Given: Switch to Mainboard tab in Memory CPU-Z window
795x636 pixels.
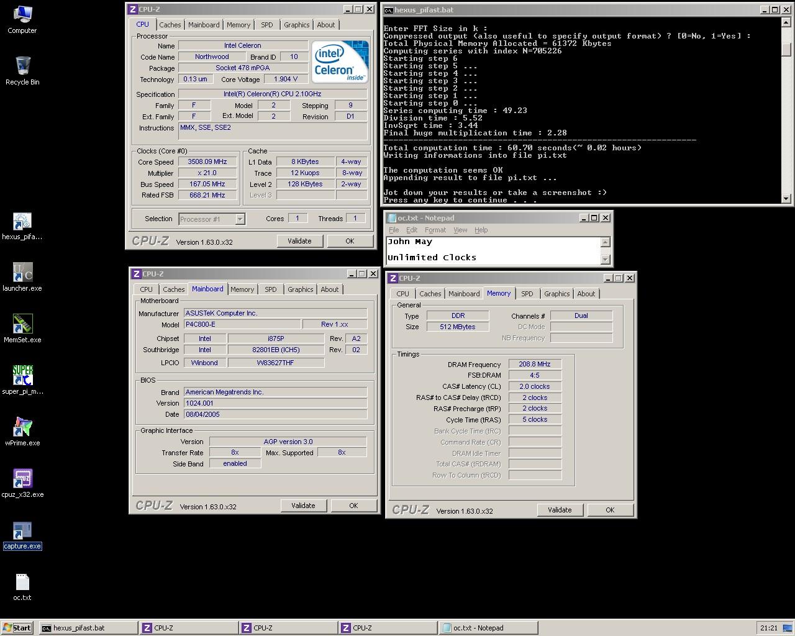Looking at the screenshot, I should 464,294.
